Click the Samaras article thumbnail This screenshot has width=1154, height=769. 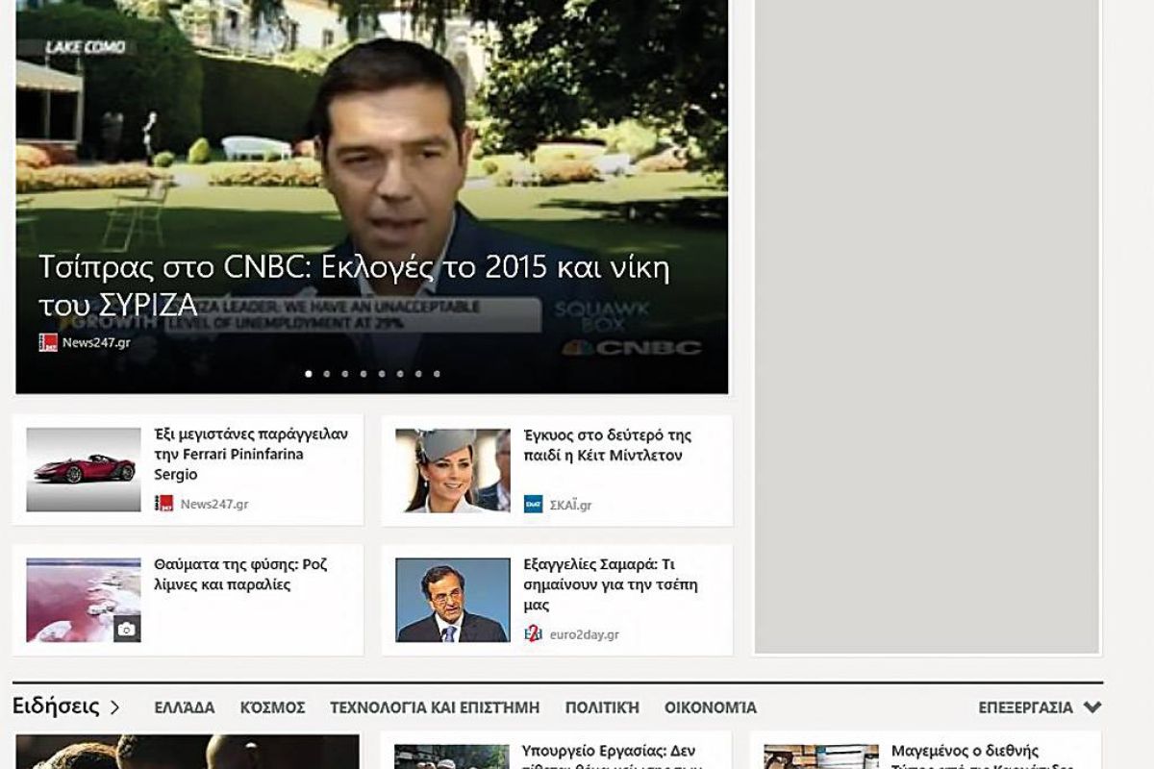[x=453, y=600]
